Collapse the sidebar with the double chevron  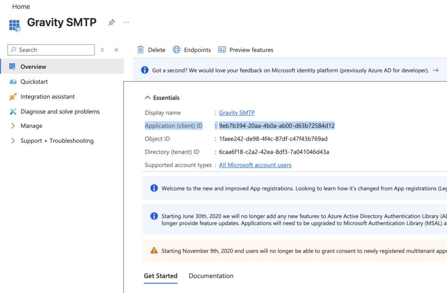116,50
